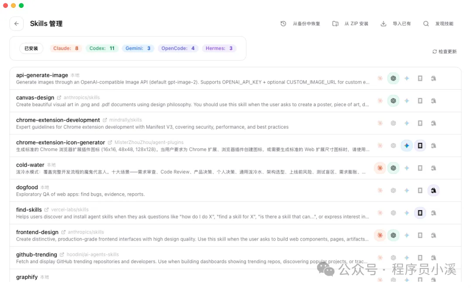The height and width of the screenshot is (288, 471).
Task: Open canvas-design external source link icon
Action: [x=59, y=98]
